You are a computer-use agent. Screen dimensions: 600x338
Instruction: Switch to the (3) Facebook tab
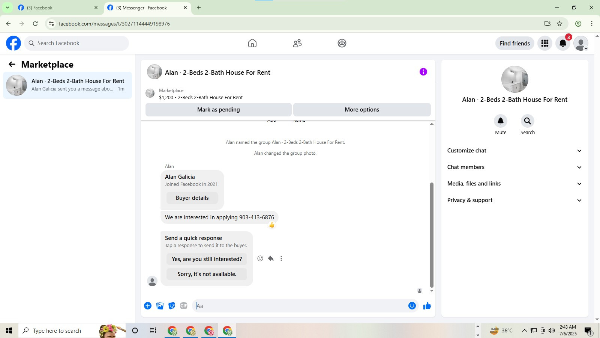point(58,8)
